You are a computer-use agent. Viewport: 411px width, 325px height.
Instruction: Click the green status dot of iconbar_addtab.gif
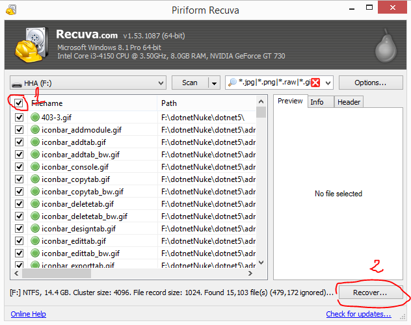35,142
